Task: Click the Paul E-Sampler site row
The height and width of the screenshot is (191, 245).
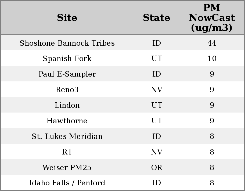Action: tap(67, 74)
